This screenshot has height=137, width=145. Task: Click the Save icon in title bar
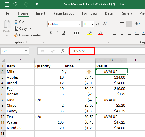click(x=7, y=4)
